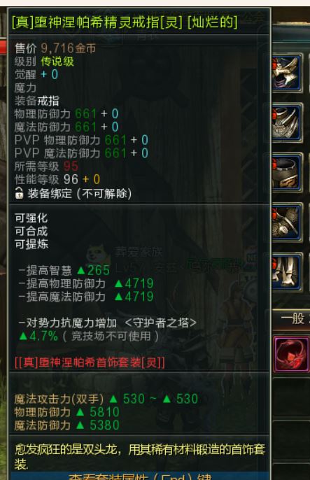This screenshot has width=310, height=480.
Task: Click the red ring item icon
Action: 292,354
